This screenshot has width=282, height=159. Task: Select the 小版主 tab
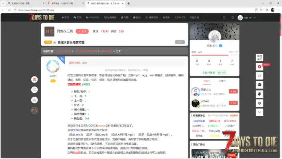[222, 81]
